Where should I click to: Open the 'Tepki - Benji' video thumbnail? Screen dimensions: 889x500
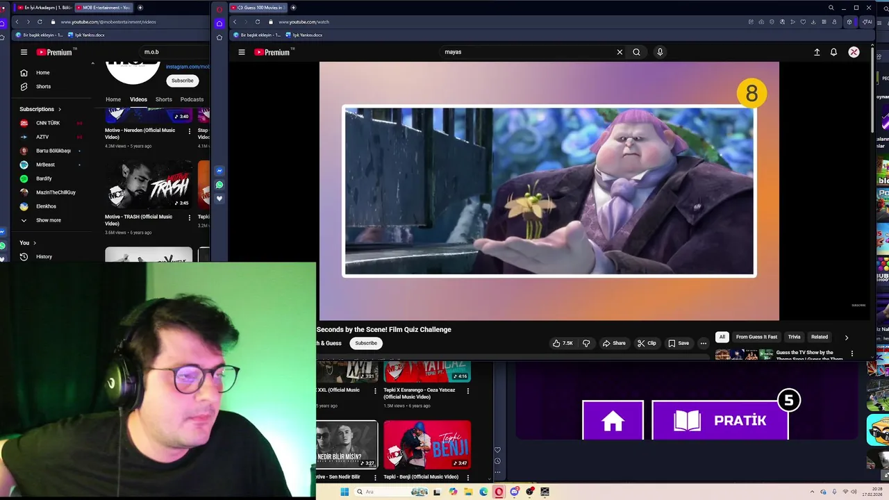point(427,444)
